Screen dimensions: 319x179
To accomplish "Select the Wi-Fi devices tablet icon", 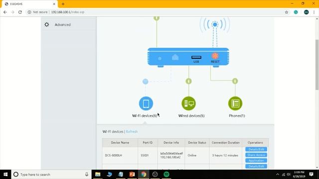I will point(146,103).
